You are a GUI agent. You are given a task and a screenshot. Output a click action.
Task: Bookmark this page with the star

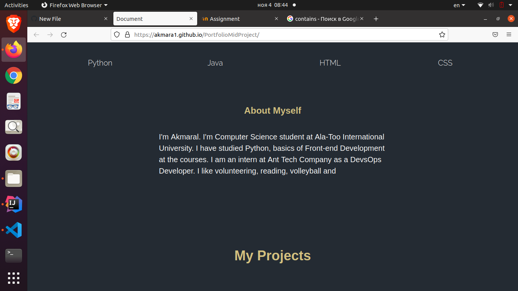pyautogui.click(x=442, y=34)
